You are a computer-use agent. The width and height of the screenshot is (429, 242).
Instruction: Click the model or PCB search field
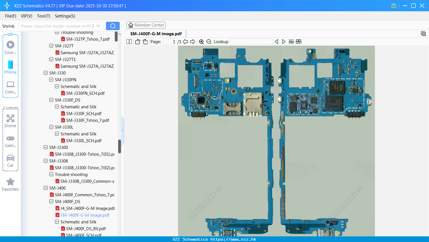point(57,26)
